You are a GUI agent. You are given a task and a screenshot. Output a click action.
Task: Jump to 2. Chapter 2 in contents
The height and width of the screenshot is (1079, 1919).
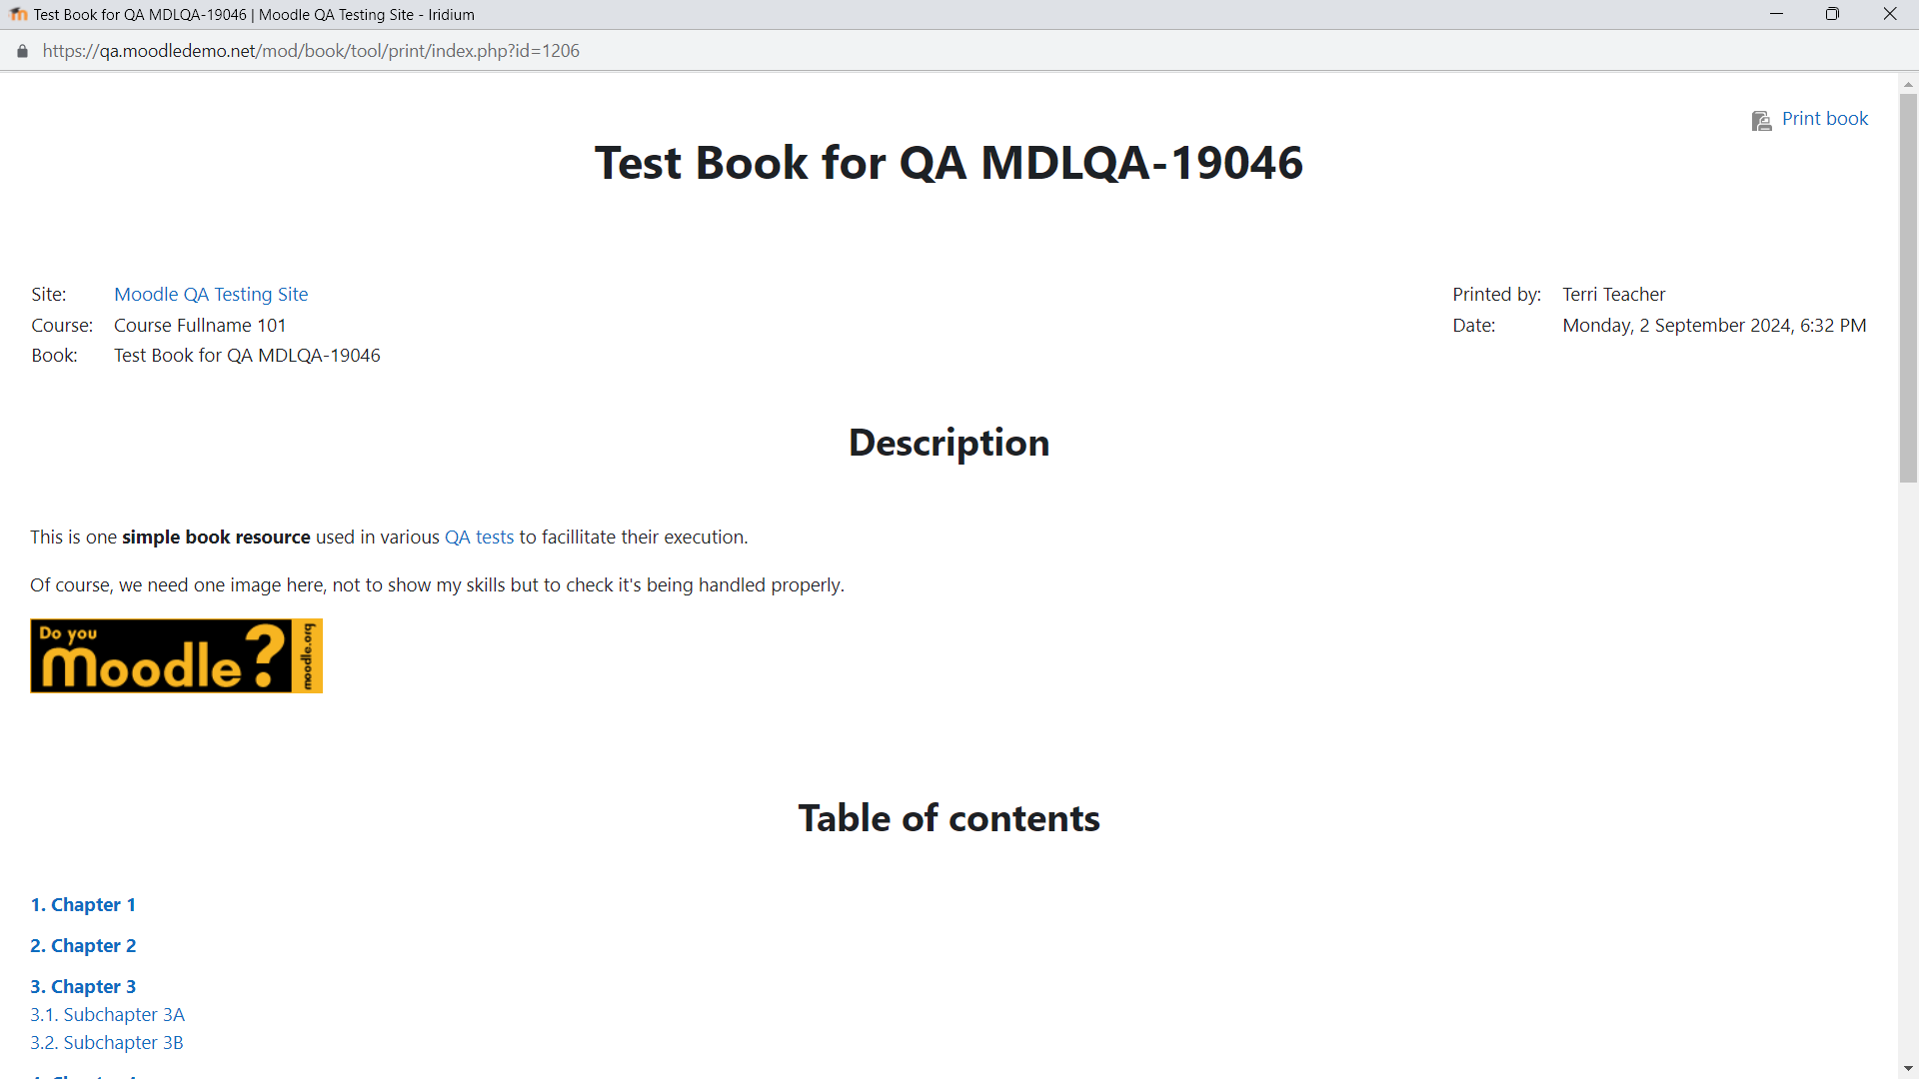coord(83,945)
